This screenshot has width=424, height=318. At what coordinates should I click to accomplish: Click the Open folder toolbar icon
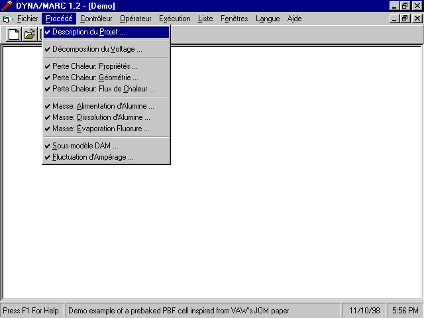[x=29, y=34]
